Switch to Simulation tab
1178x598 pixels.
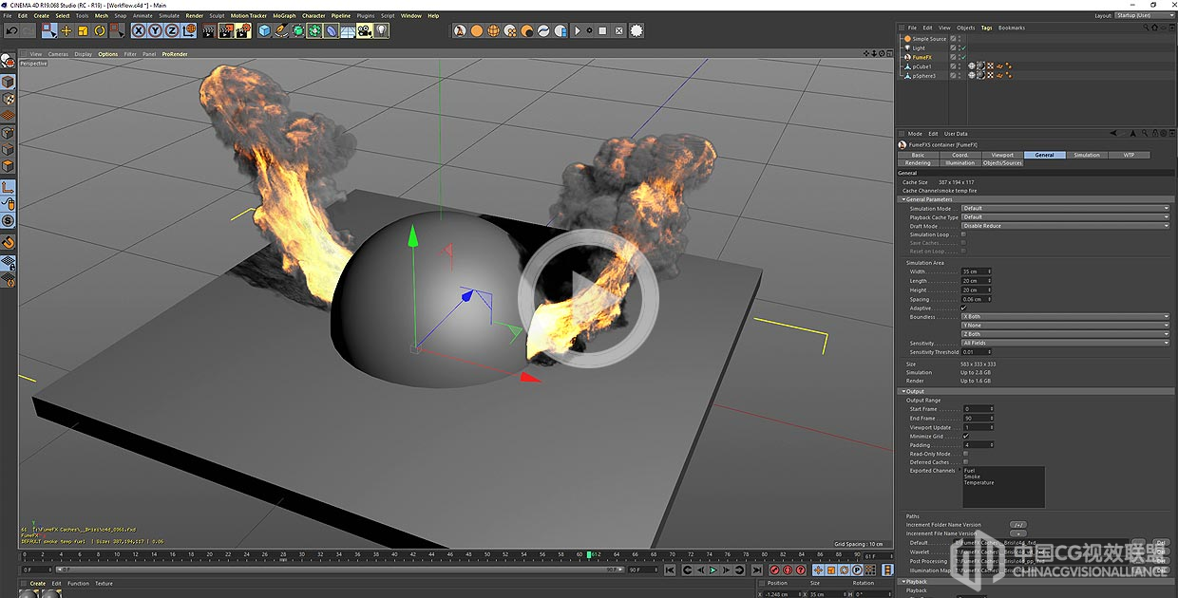pyautogui.click(x=1087, y=155)
